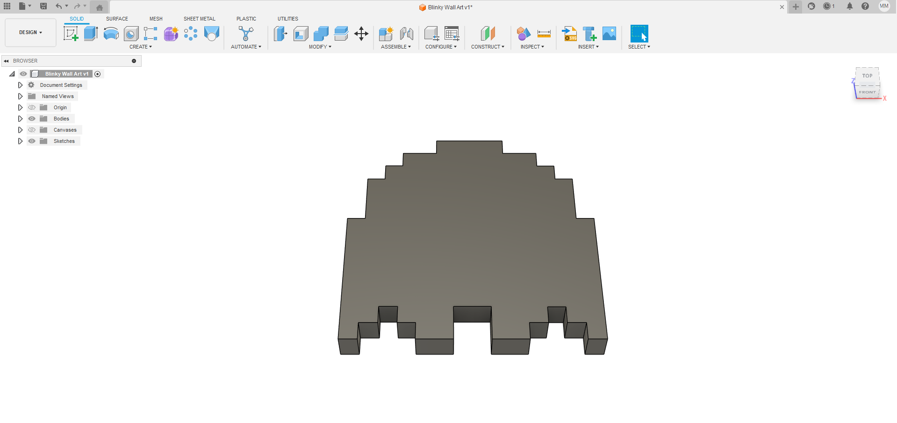Screen dimensions: 897x423
Task: Click the Create Form purple icon
Action: [x=171, y=34]
